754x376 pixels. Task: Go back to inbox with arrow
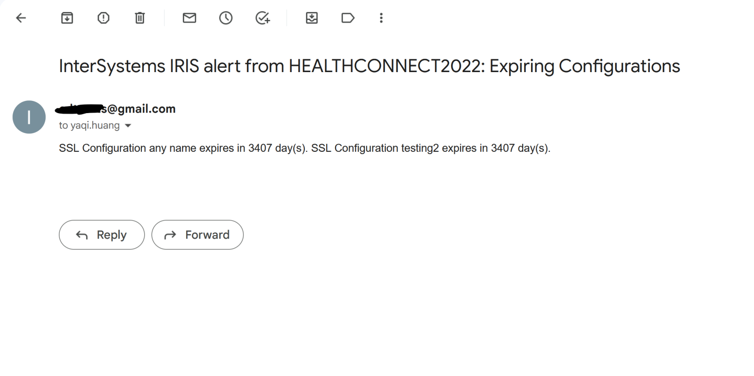(x=21, y=18)
